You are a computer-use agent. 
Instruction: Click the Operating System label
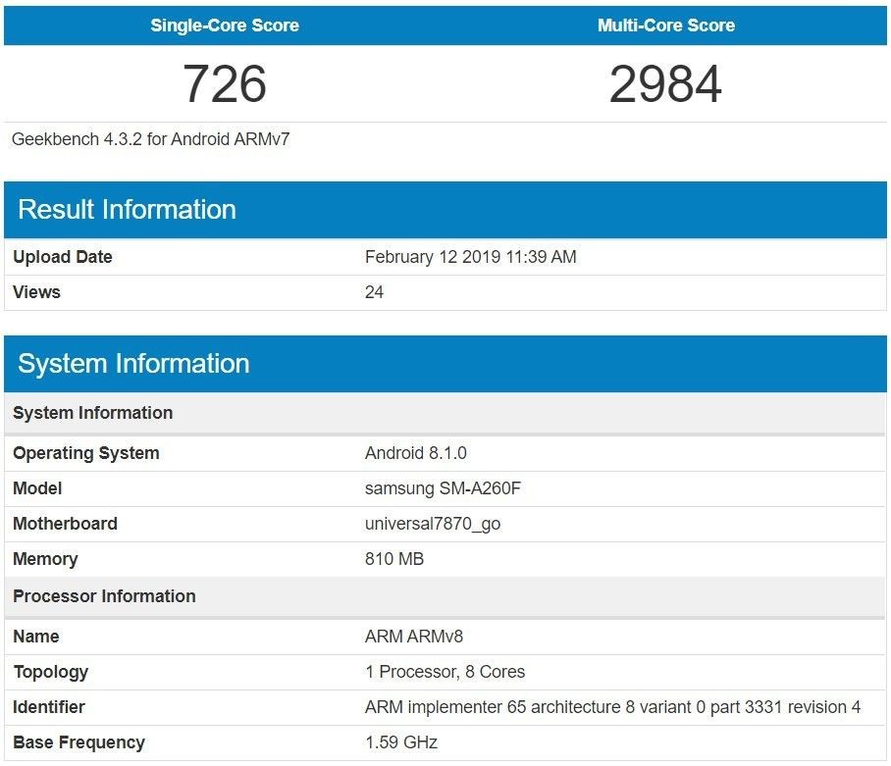[85, 453]
